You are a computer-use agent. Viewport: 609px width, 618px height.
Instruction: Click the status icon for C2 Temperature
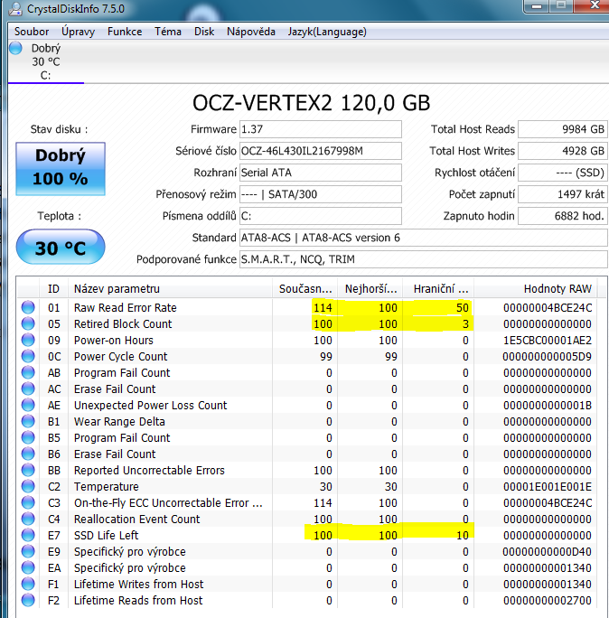(28, 486)
